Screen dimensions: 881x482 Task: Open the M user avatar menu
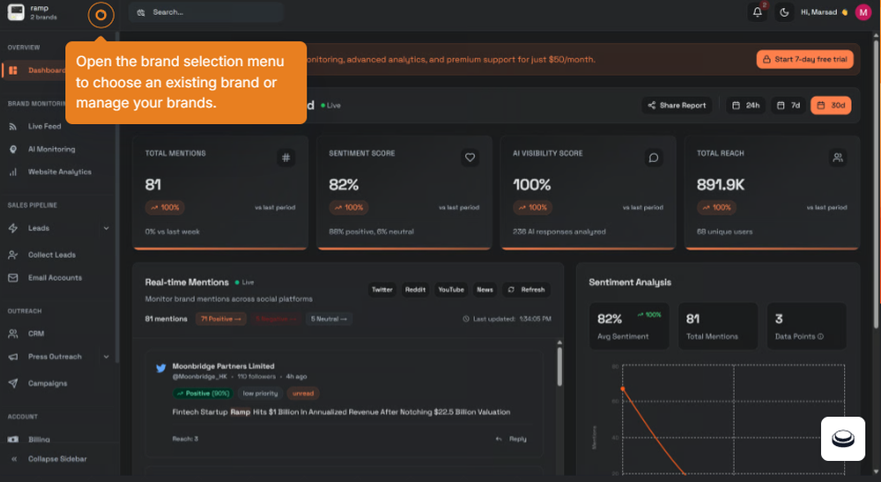click(x=863, y=12)
